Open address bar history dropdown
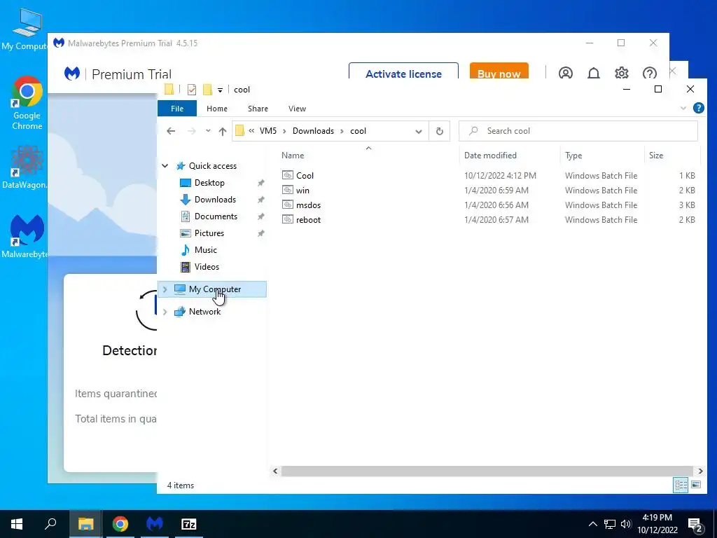 pyautogui.click(x=419, y=131)
